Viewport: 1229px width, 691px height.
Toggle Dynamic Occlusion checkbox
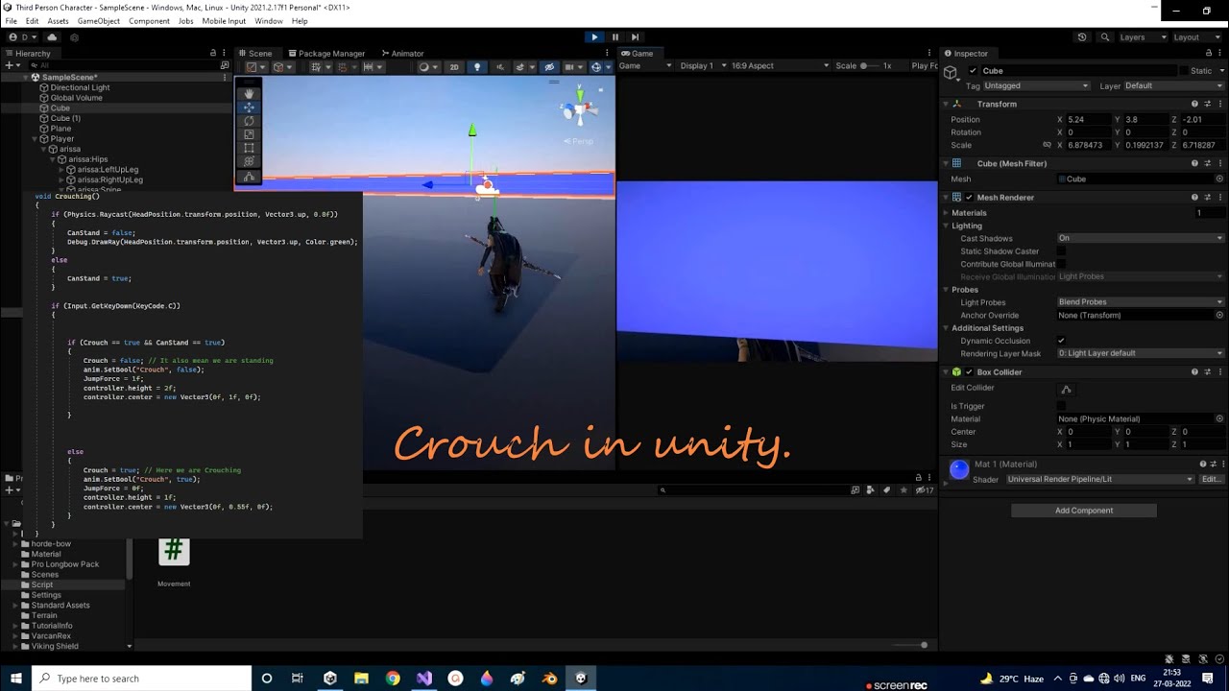pos(1061,341)
